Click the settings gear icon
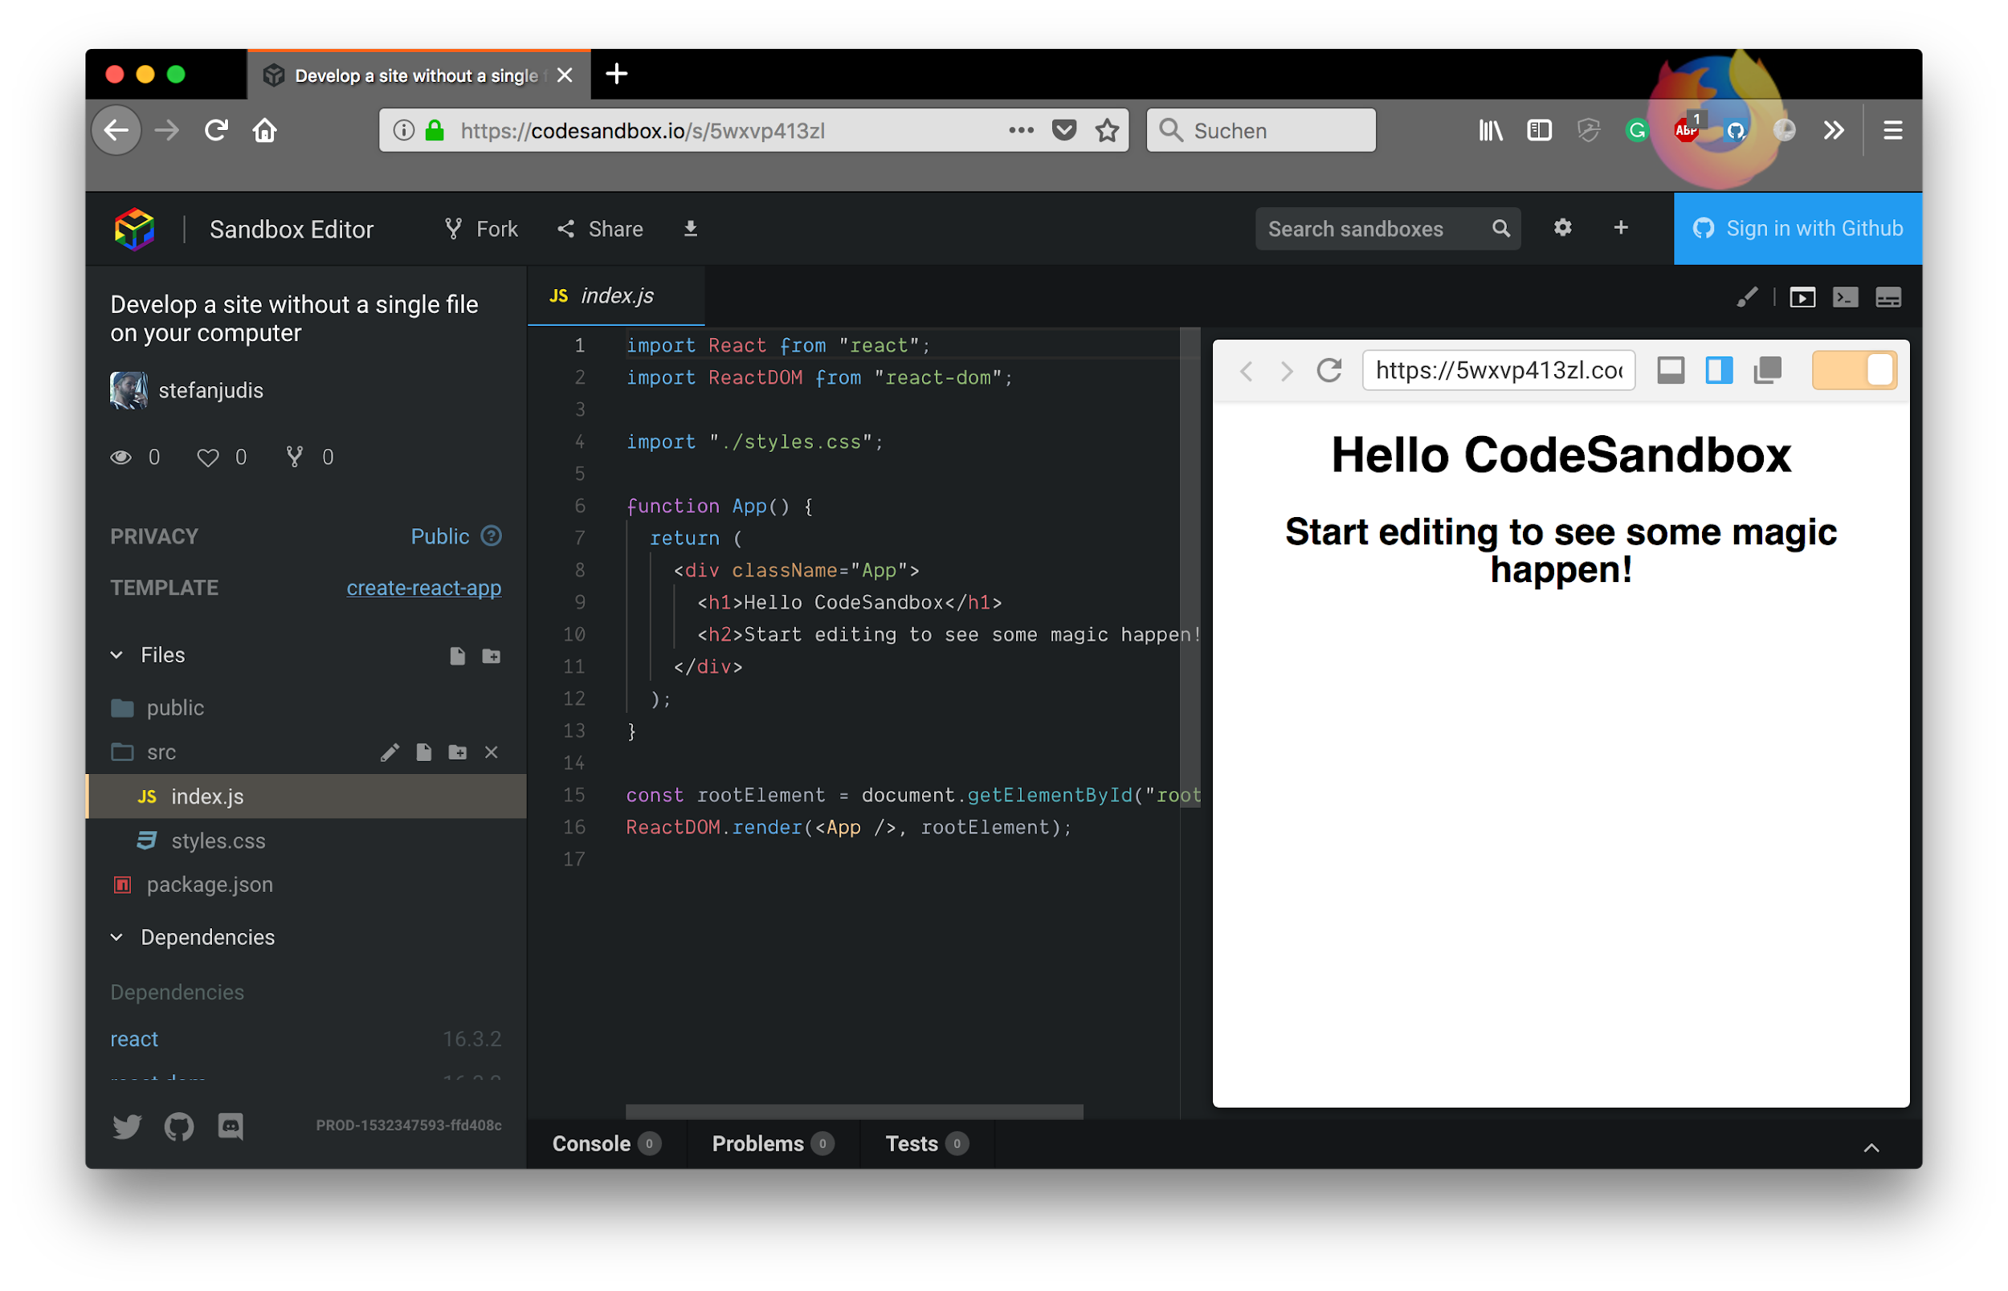This screenshot has height=1291, width=2008. (1563, 228)
